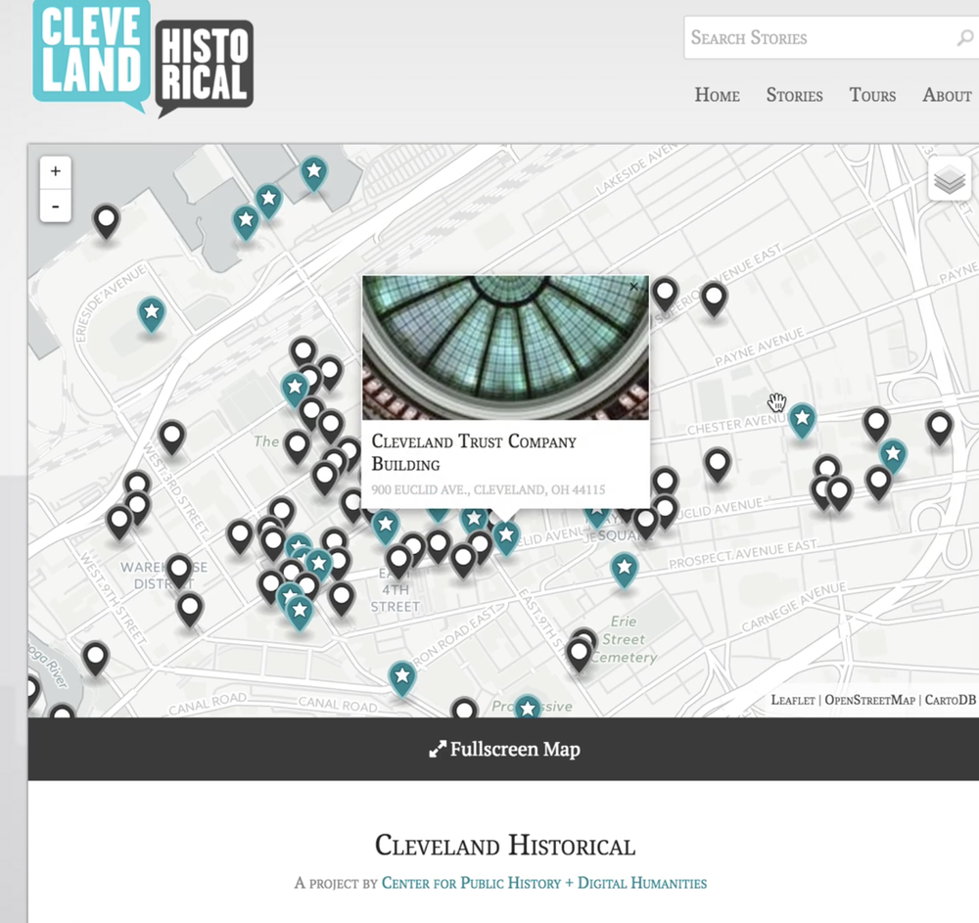
Task: Open the Center for Public History + Digital Humanities link
Action: [x=543, y=883]
